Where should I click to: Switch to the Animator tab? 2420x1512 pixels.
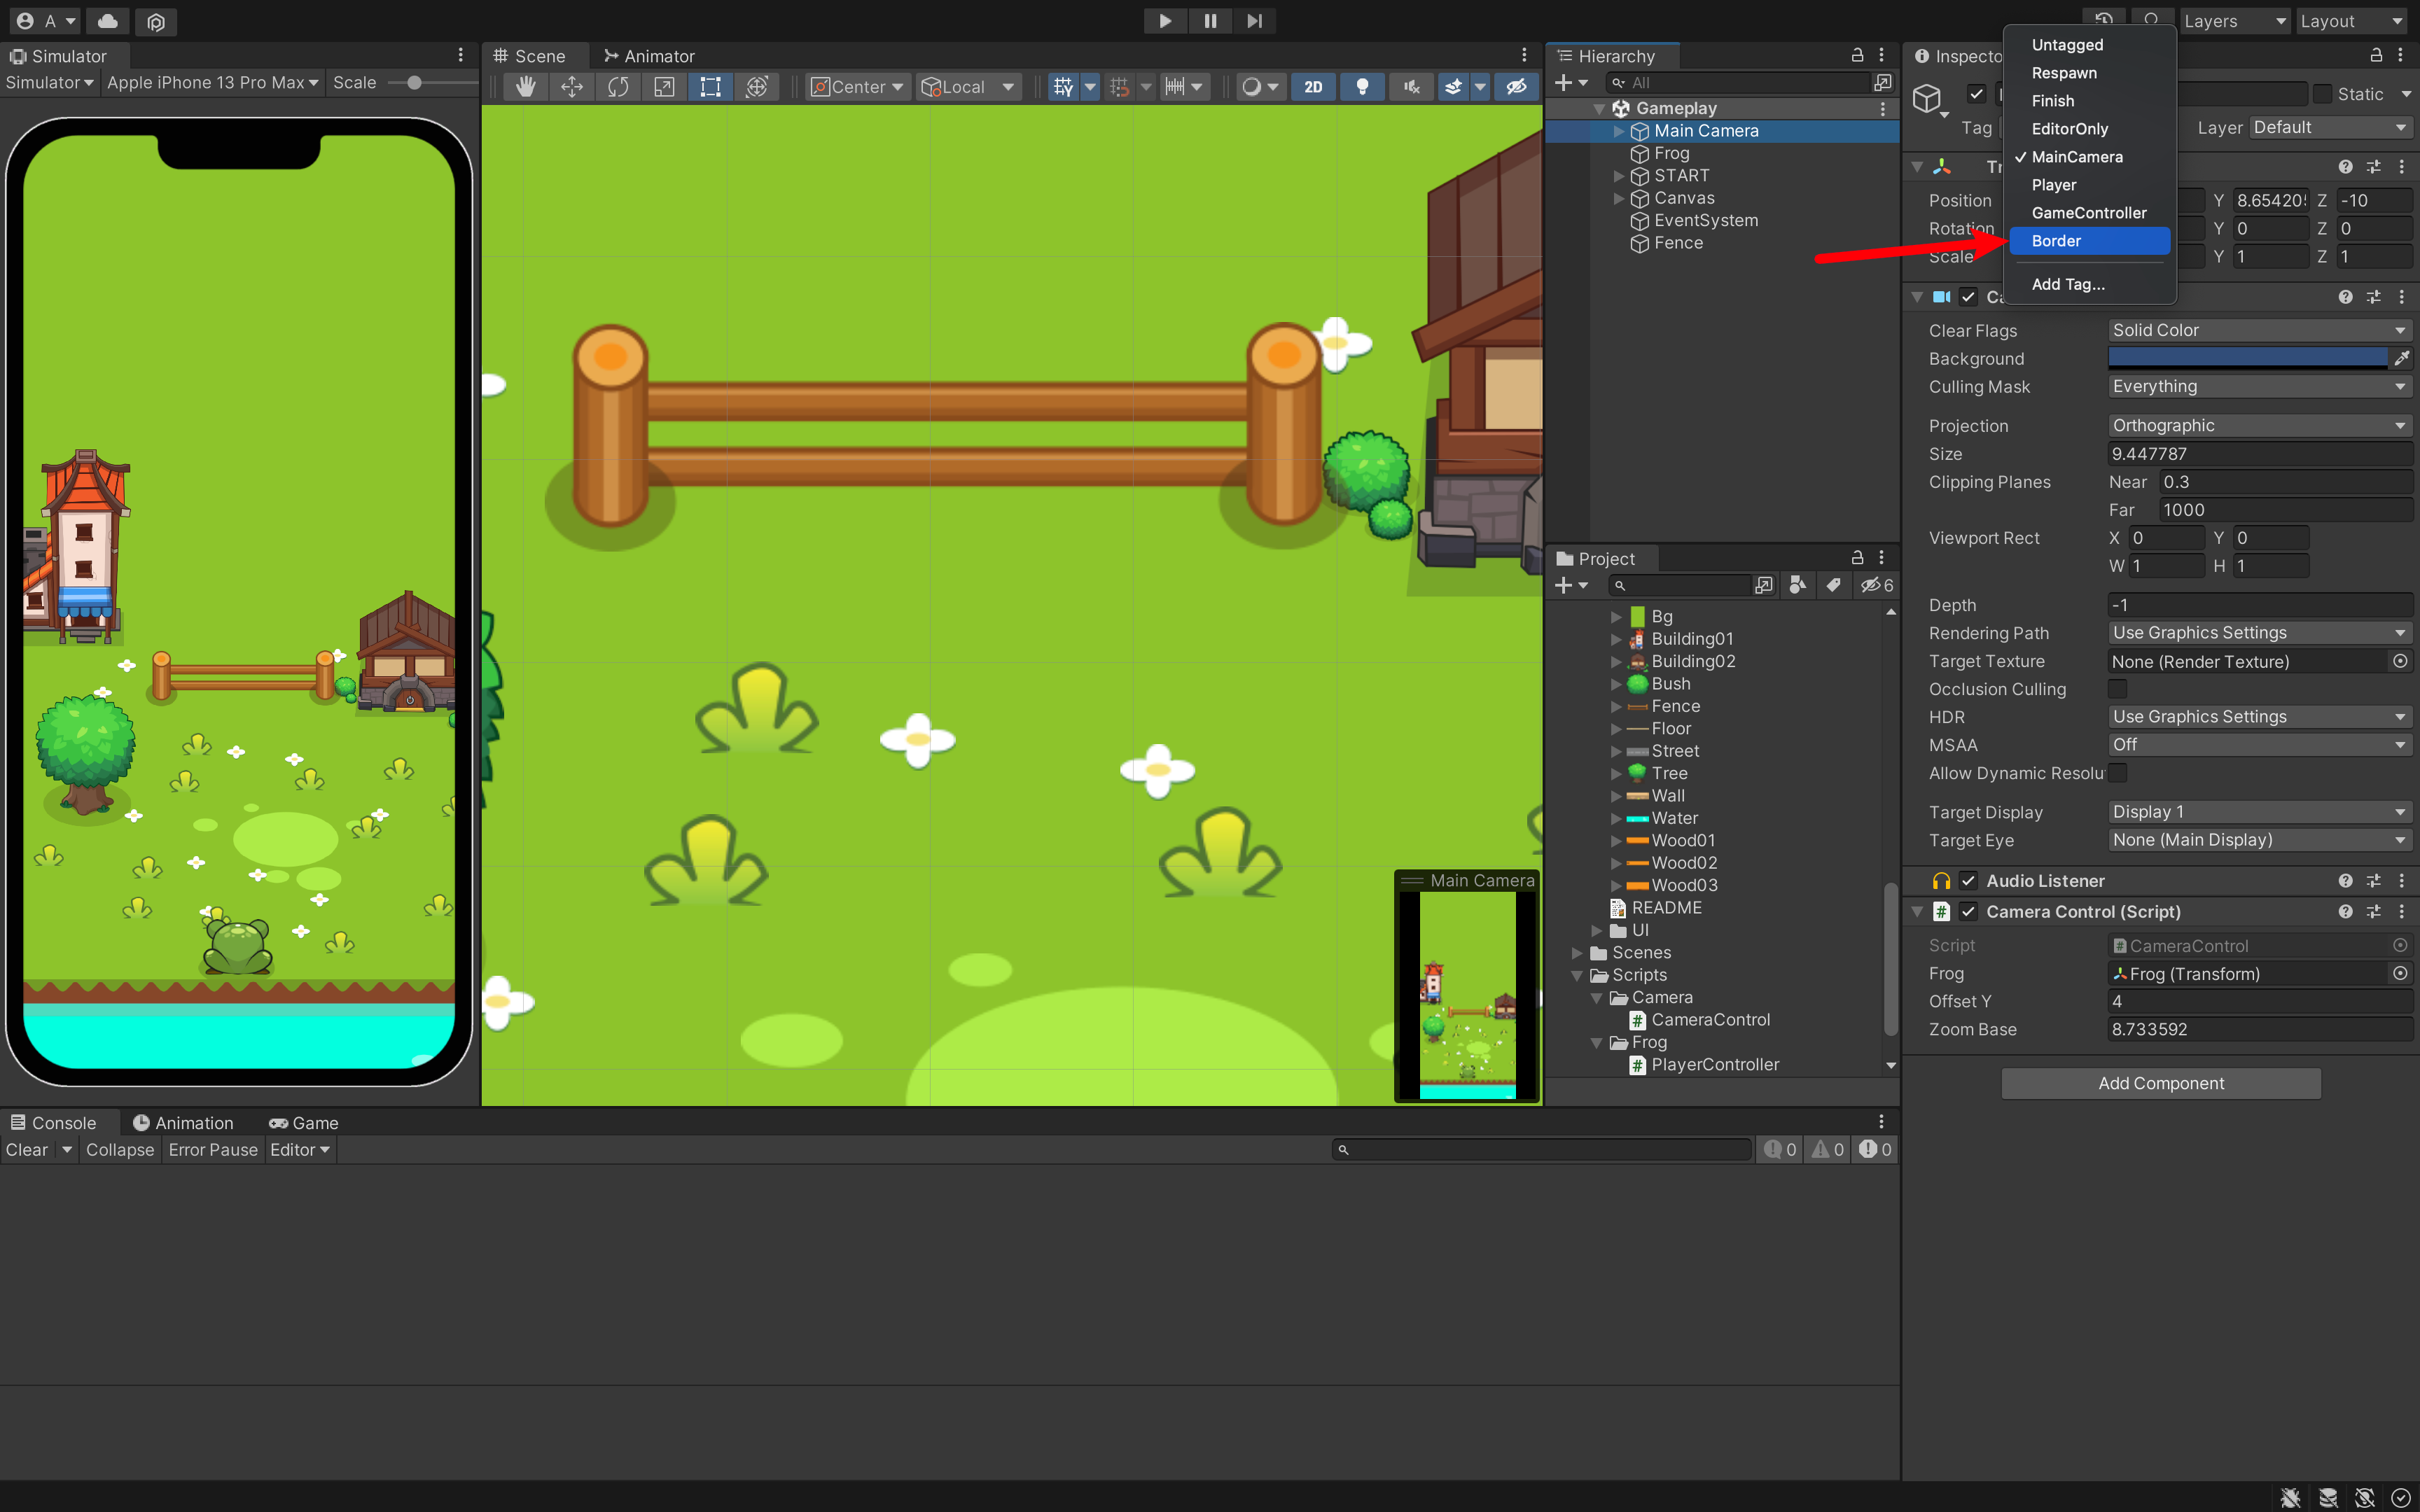(649, 56)
